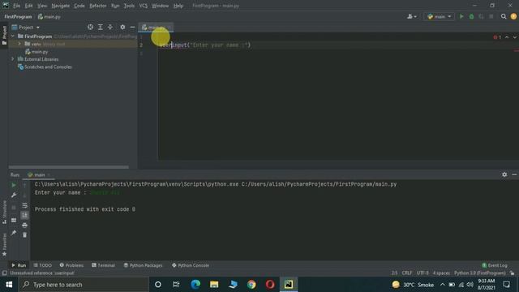Image resolution: width=519 pixels, height=292 pixels.
Task: Open Project panel gear options
Action: point(122,27)
